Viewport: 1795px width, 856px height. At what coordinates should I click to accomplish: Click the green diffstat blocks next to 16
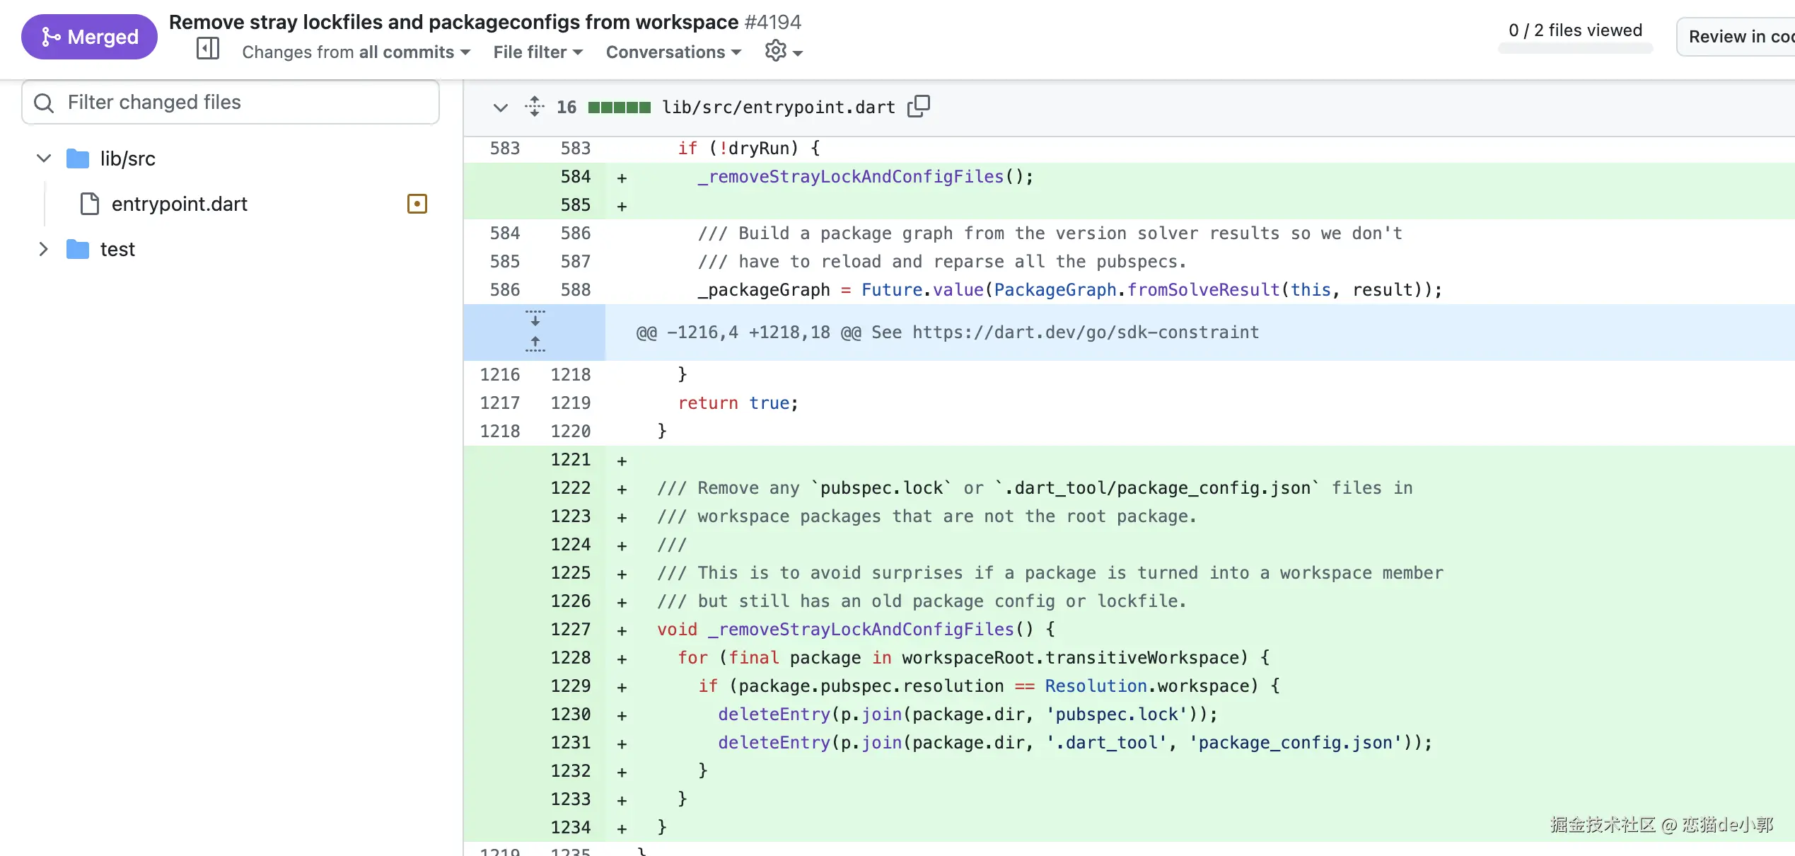(619, 108)
